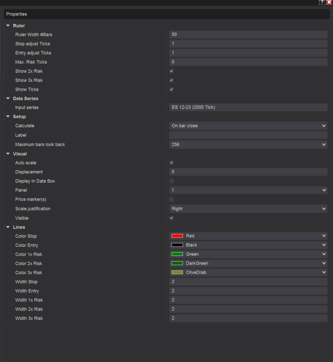Open the Scale justification dropdown
The width and height of the screenshot is (333, 362).
(x=324, y=209)
